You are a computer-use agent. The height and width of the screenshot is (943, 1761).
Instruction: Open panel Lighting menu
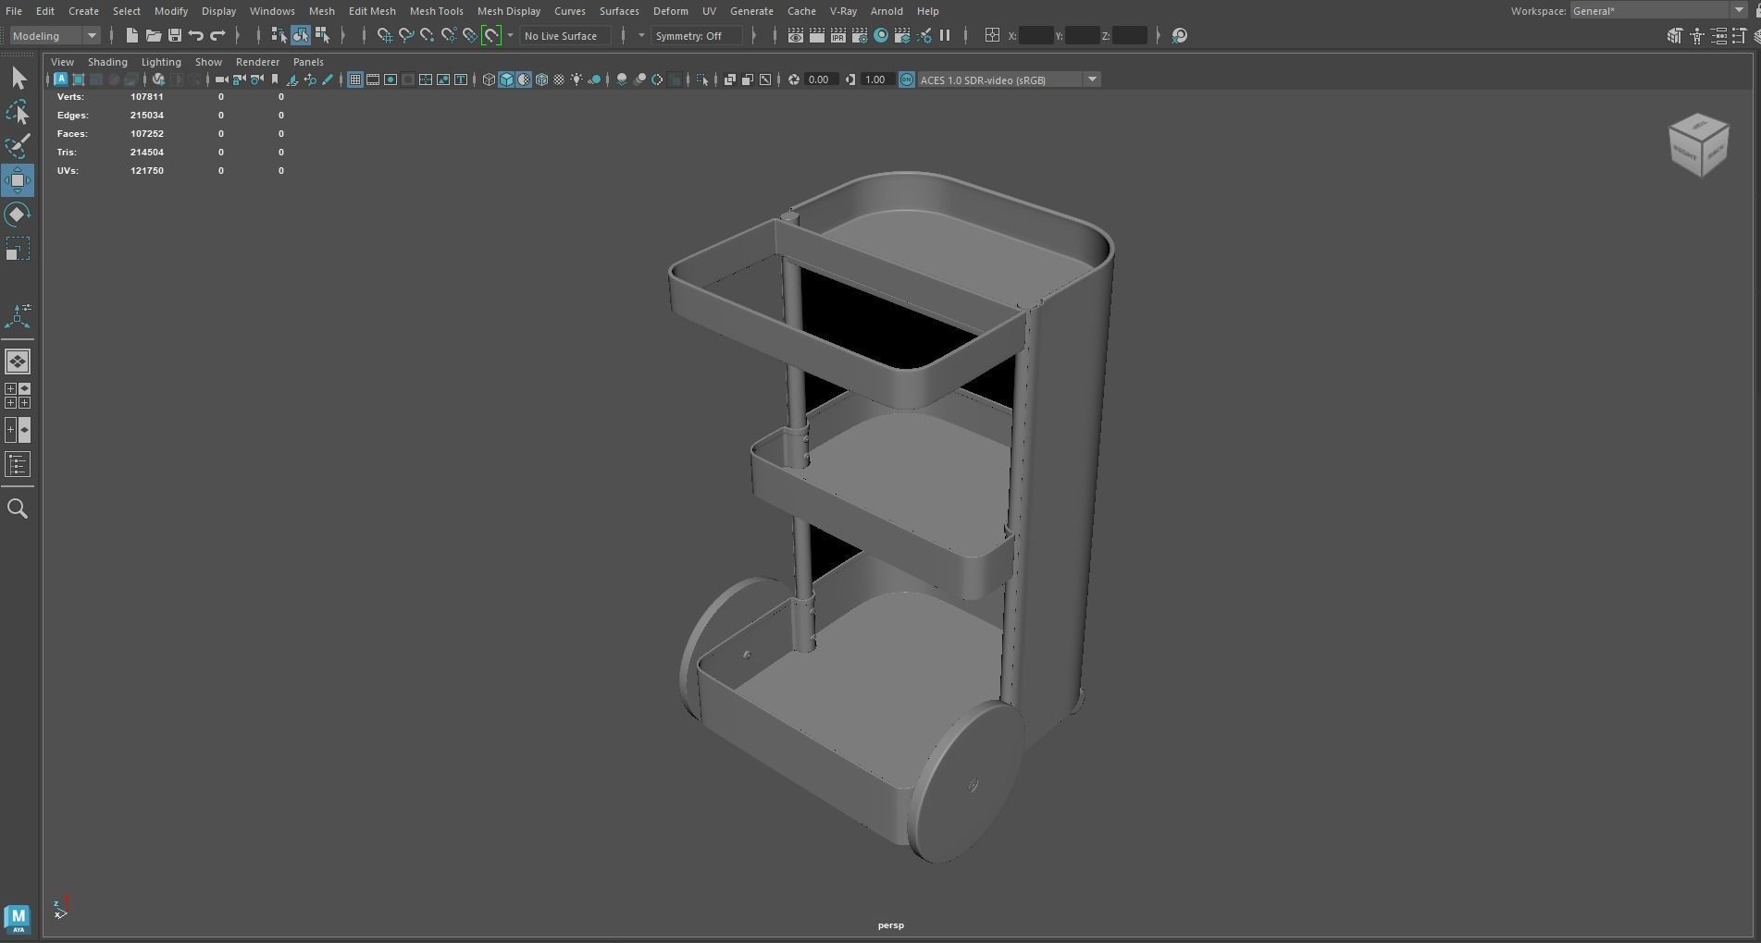[x=161, y=62]
